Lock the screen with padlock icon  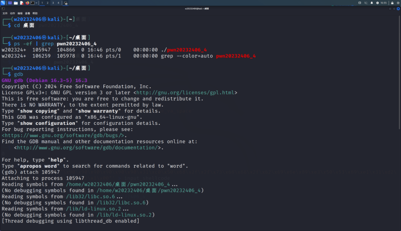(392, 3)
